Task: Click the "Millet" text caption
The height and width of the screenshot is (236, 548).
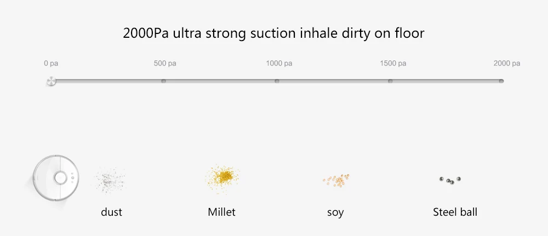Action: [x=221, y=212]
